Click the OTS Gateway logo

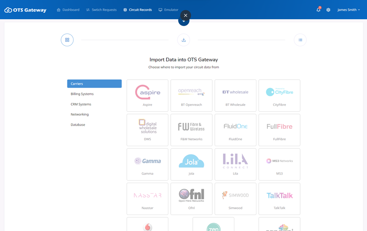pos(25,10)
